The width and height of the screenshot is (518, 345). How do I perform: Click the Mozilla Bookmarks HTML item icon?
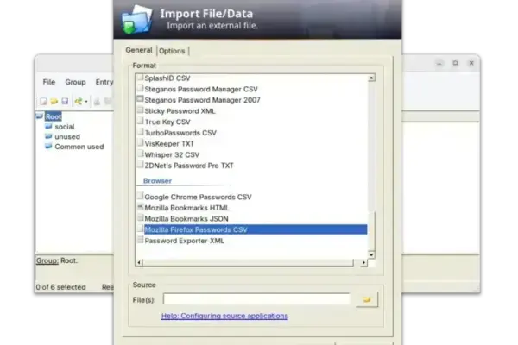[x=140, y=207]
